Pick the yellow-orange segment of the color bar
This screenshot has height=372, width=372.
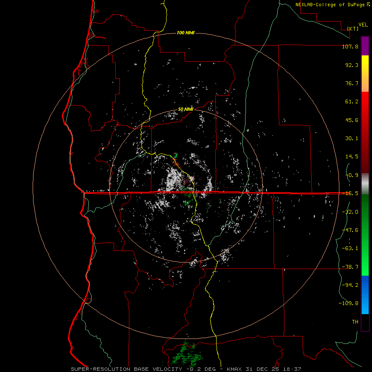coord(365,74)
